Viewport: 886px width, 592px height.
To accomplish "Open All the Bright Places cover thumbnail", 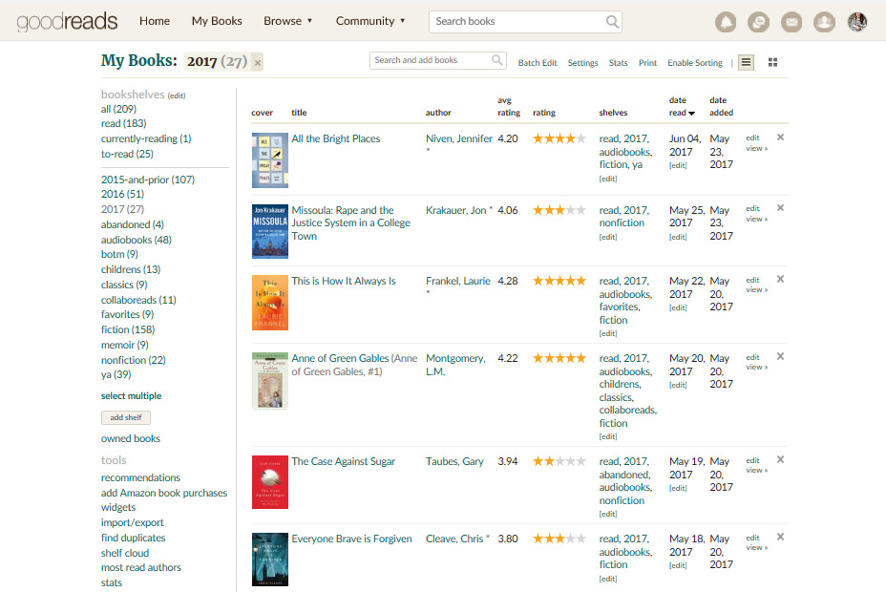I will (270, 160).
